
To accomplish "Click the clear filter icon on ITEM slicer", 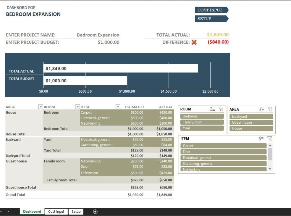I will tap(270, 138).
